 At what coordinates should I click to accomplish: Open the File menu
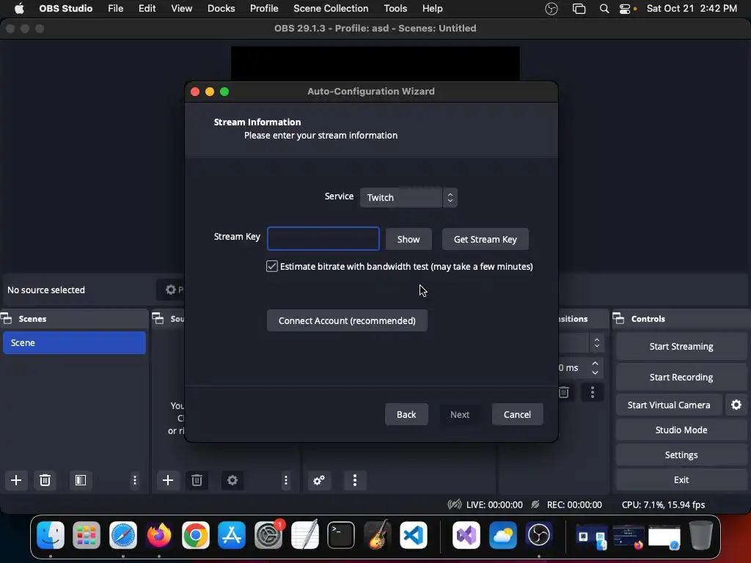pyautogui.click(x=115, y=9)
